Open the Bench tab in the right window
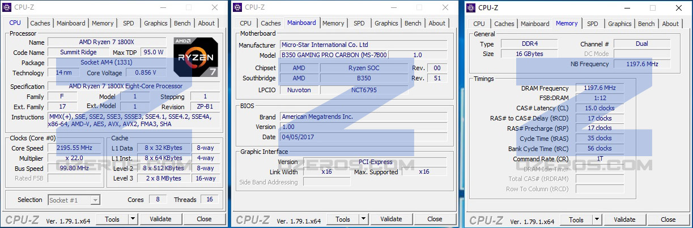Screen dimensions: 693x228 (646, 24)
